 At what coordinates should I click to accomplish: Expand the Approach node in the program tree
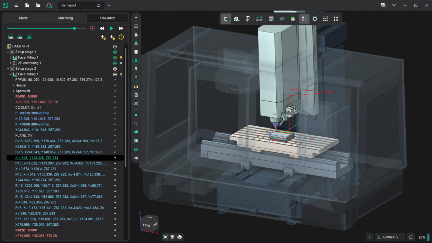(13, 91)
